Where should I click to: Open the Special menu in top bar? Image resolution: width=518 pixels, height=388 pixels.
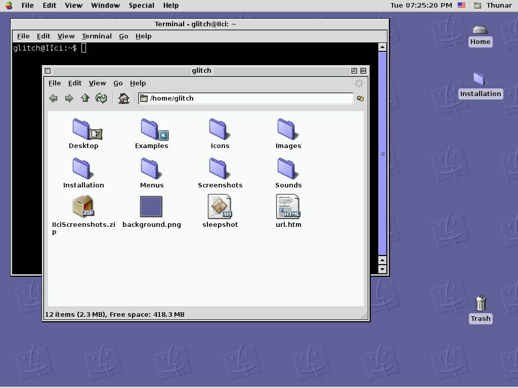(x=142, y=5)
